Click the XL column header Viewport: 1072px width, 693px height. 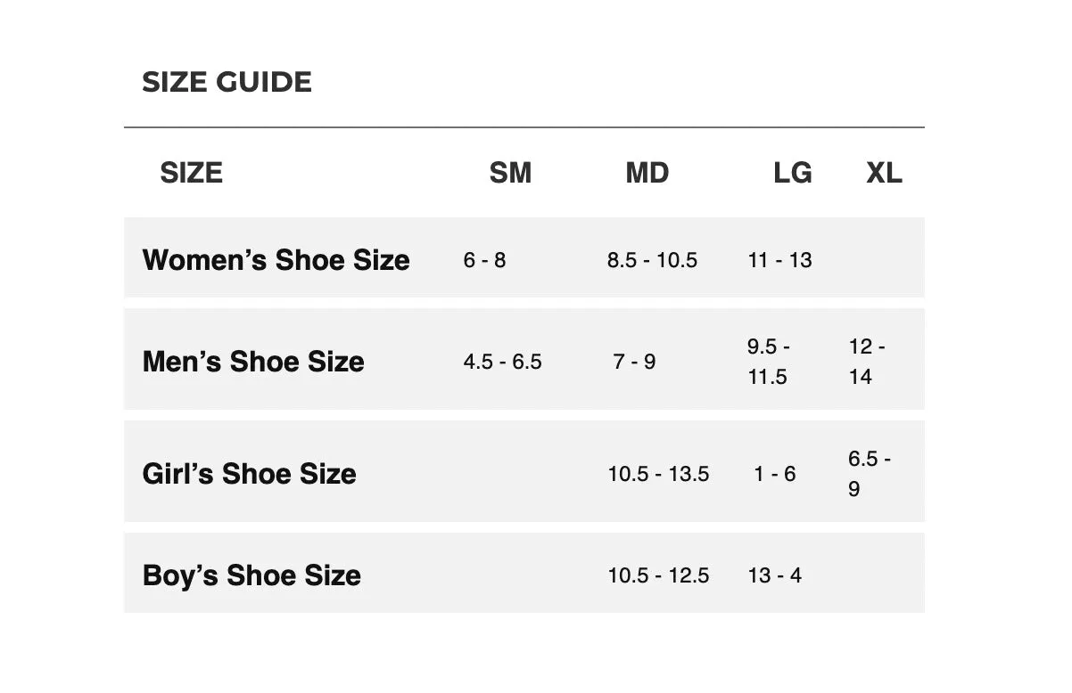point(884,172)
